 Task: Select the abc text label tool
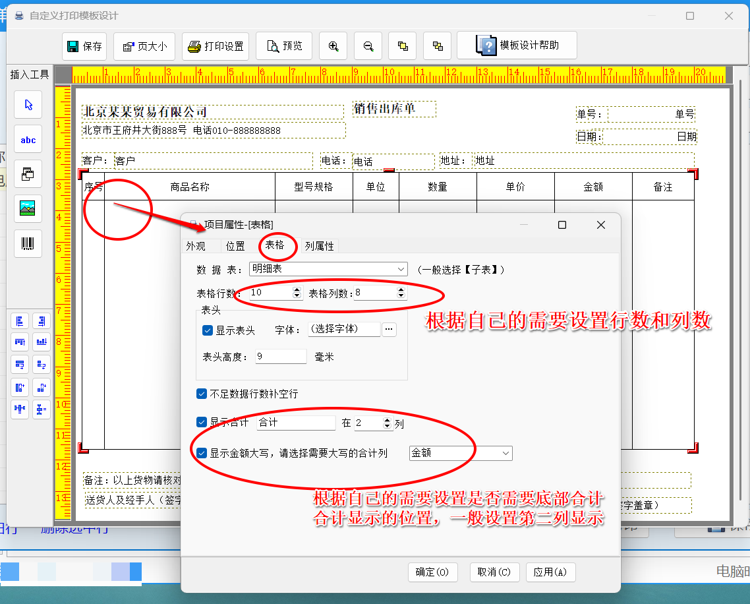tap(28, 140)
